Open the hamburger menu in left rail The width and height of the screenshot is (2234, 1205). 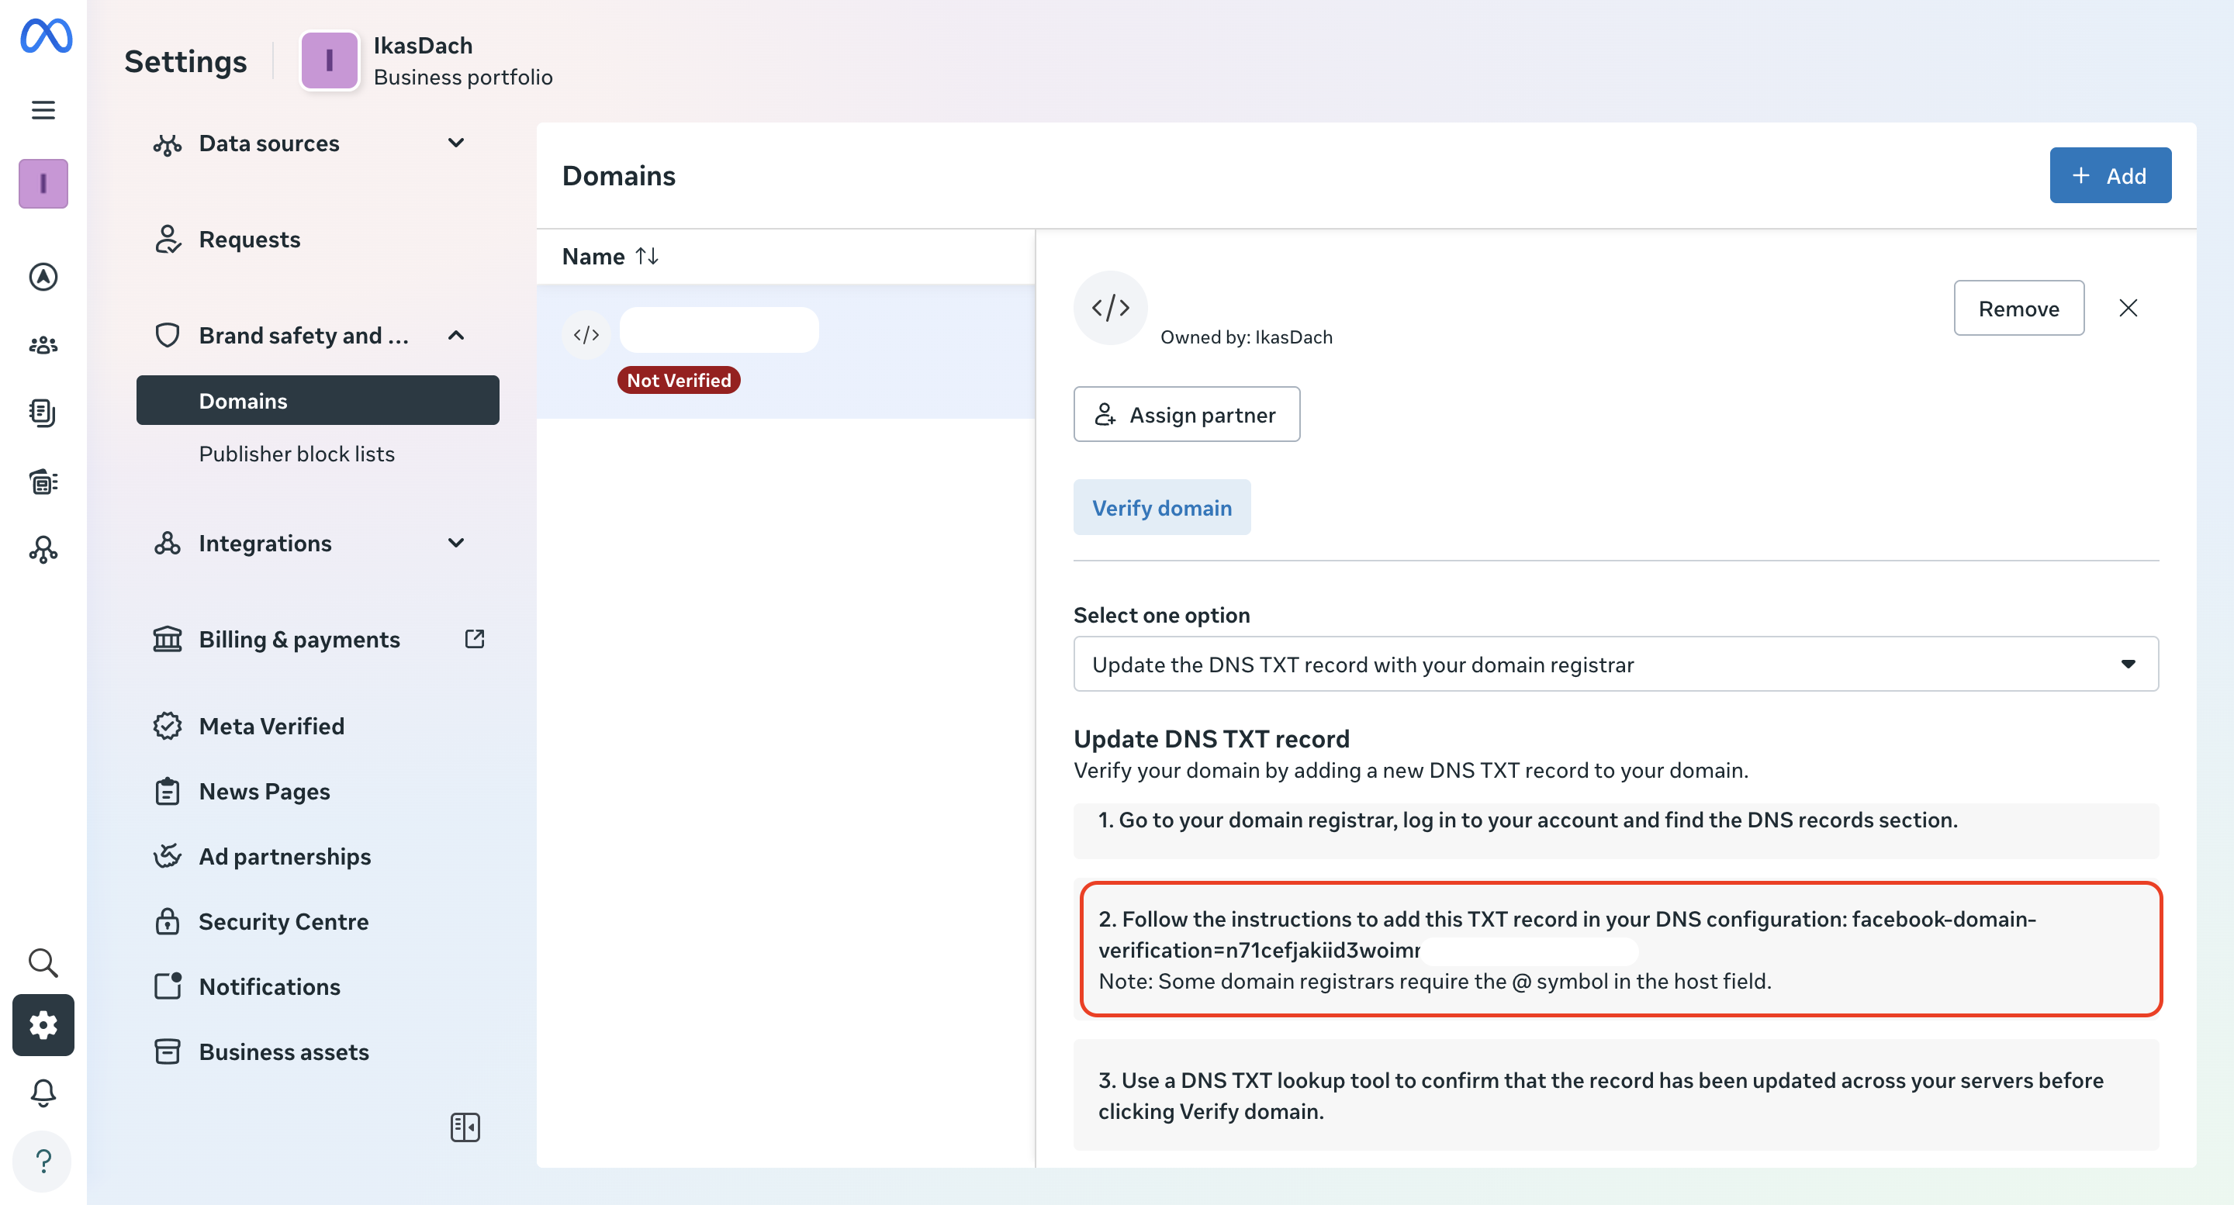(43, 110)
